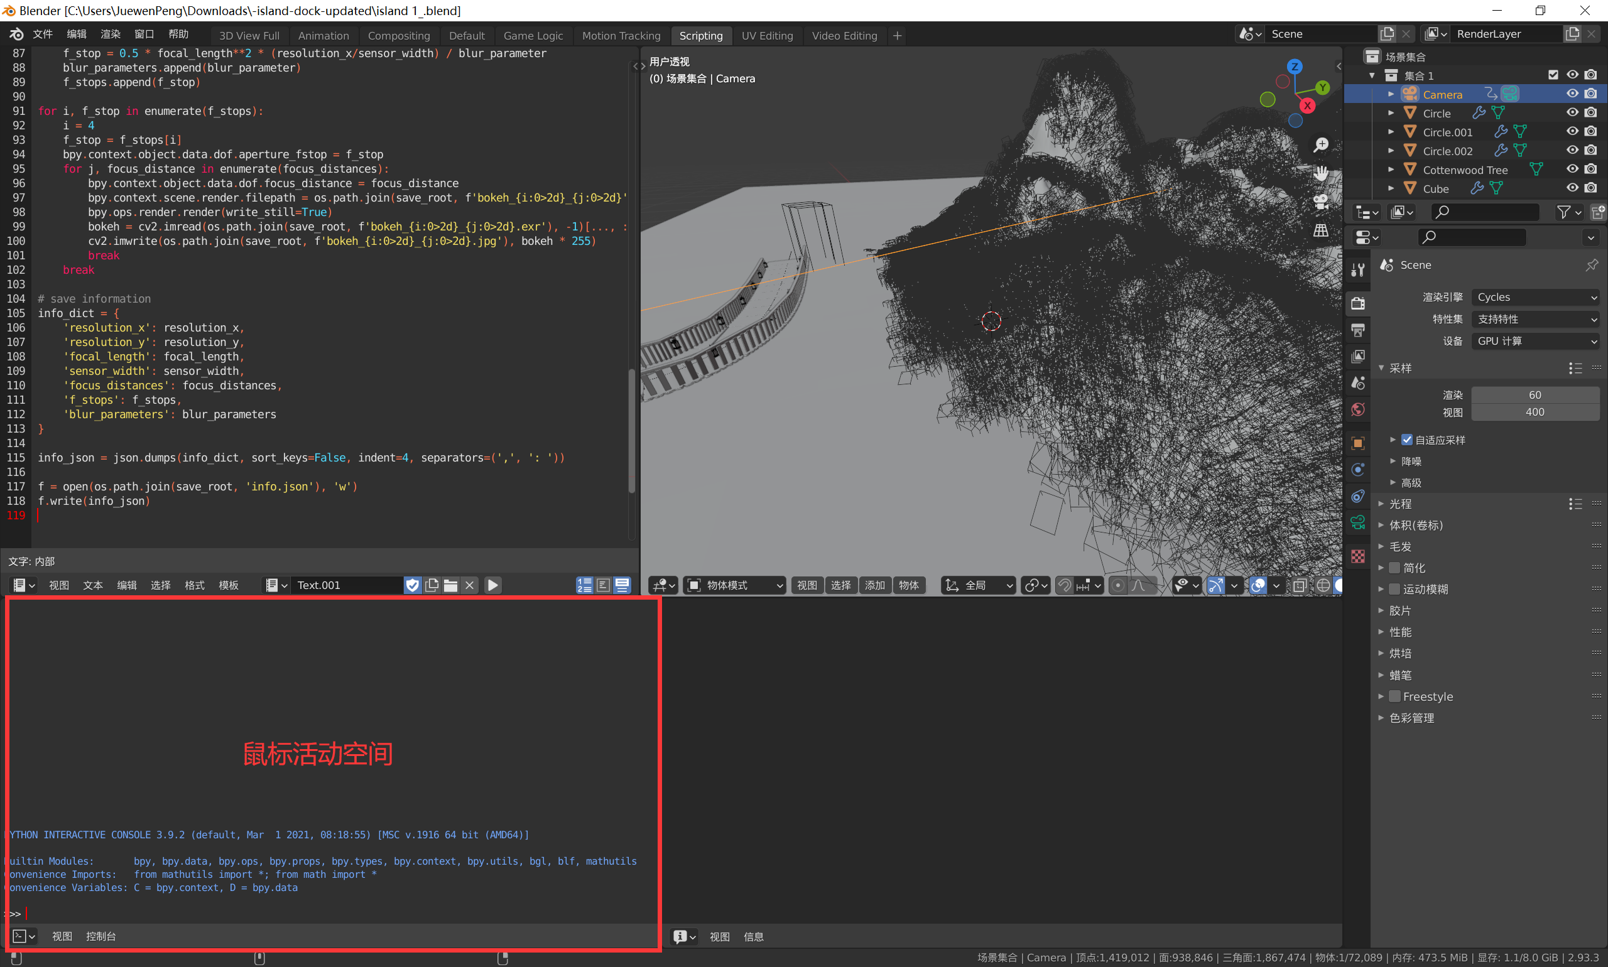This screenshot has height=967, width=1608.
Task: Expand the Camera item in the outliner
Action: point(1391,94)
